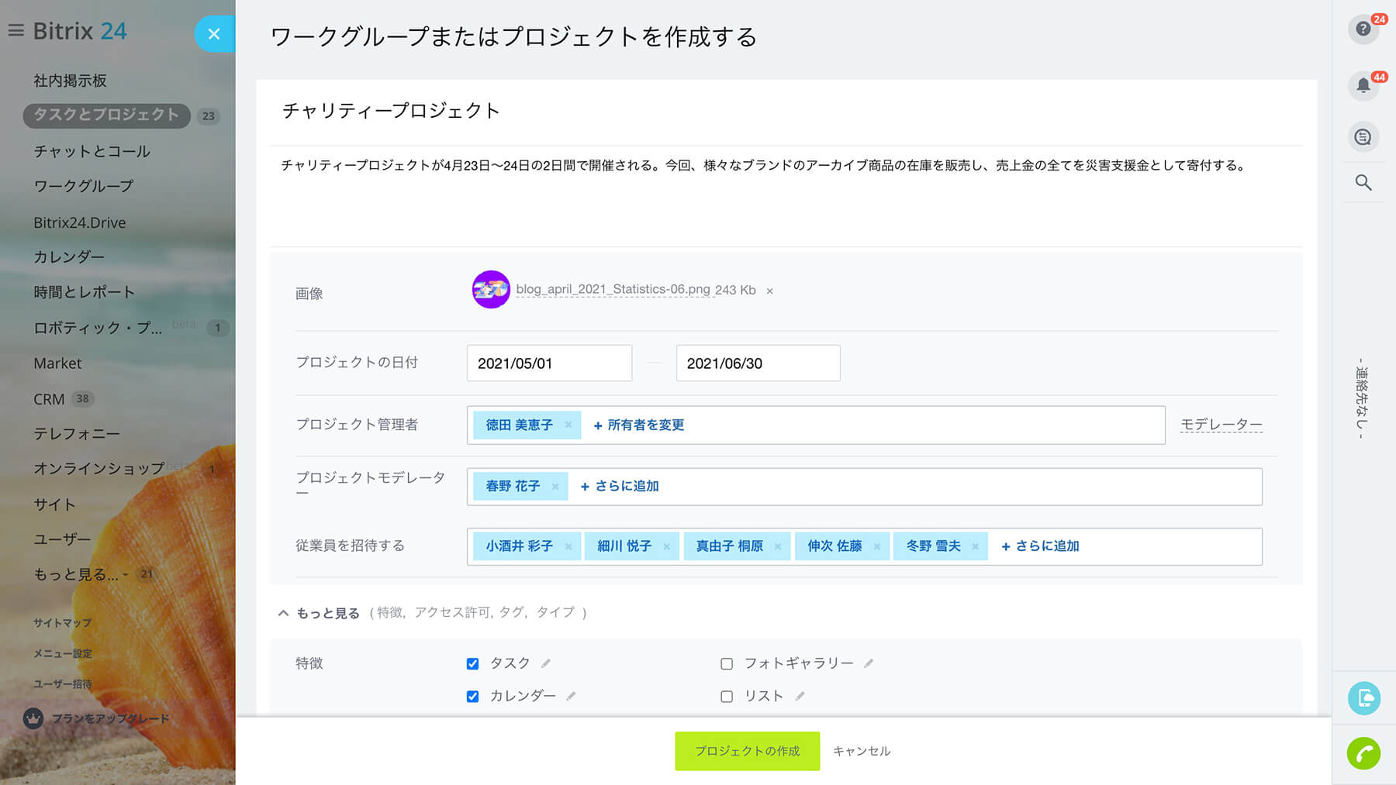Image resolution: width=1396 pixels, height=785 pixels.
Task: Click the project name field チャリティープロジェクト
Action: pos(786,111)
